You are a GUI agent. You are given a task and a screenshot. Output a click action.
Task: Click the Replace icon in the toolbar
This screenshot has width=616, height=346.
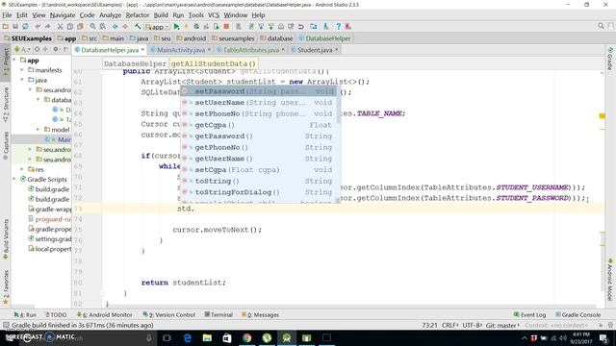[103, 26]
